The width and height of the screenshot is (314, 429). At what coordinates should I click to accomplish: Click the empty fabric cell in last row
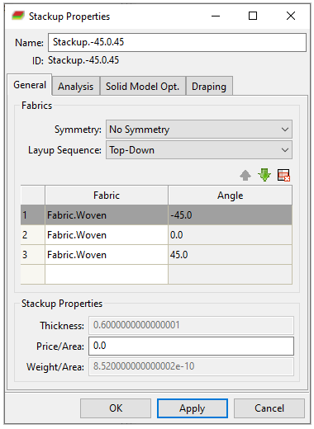coord(107,274)
